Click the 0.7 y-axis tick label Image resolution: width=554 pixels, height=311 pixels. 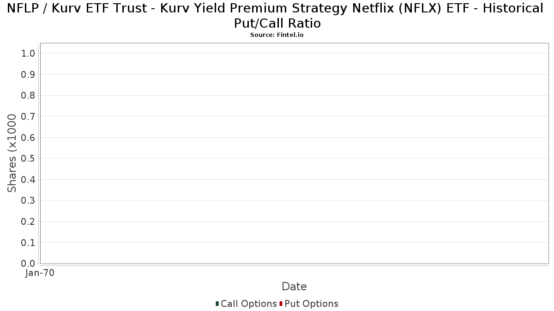pyautogui.click(x=28, y=117)
